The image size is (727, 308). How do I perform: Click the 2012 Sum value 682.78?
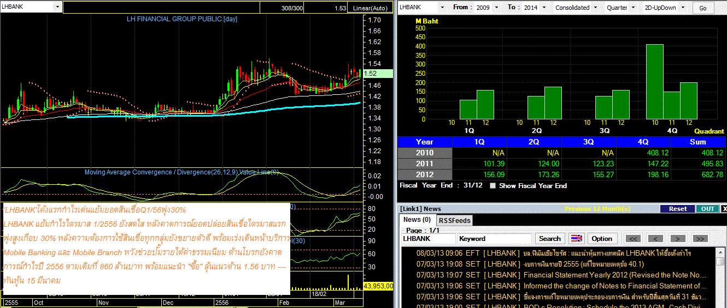(x=712, y=174)
